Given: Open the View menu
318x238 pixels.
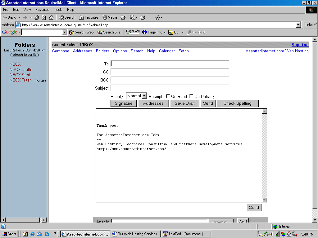Looking at the screenshot, I should click(27, 10).
